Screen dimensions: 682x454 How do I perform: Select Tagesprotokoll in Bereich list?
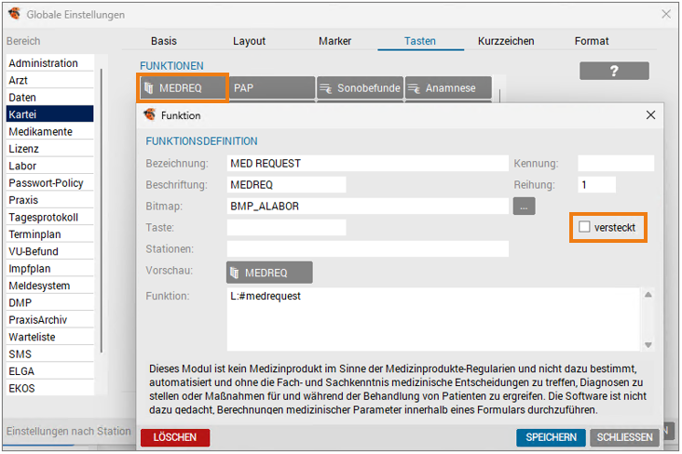(x=50, y=217)
